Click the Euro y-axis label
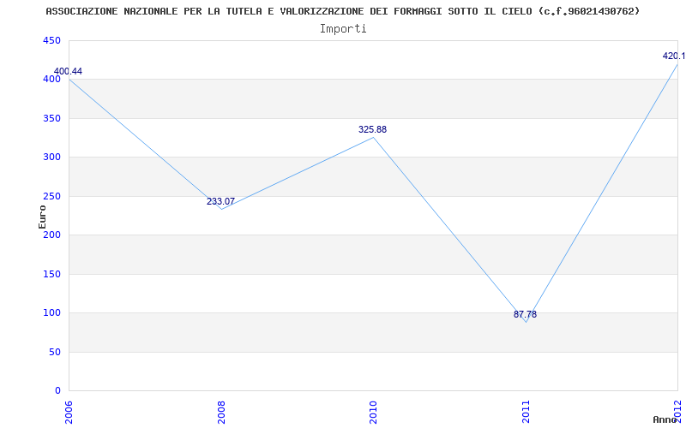 [x=42, y=217]
